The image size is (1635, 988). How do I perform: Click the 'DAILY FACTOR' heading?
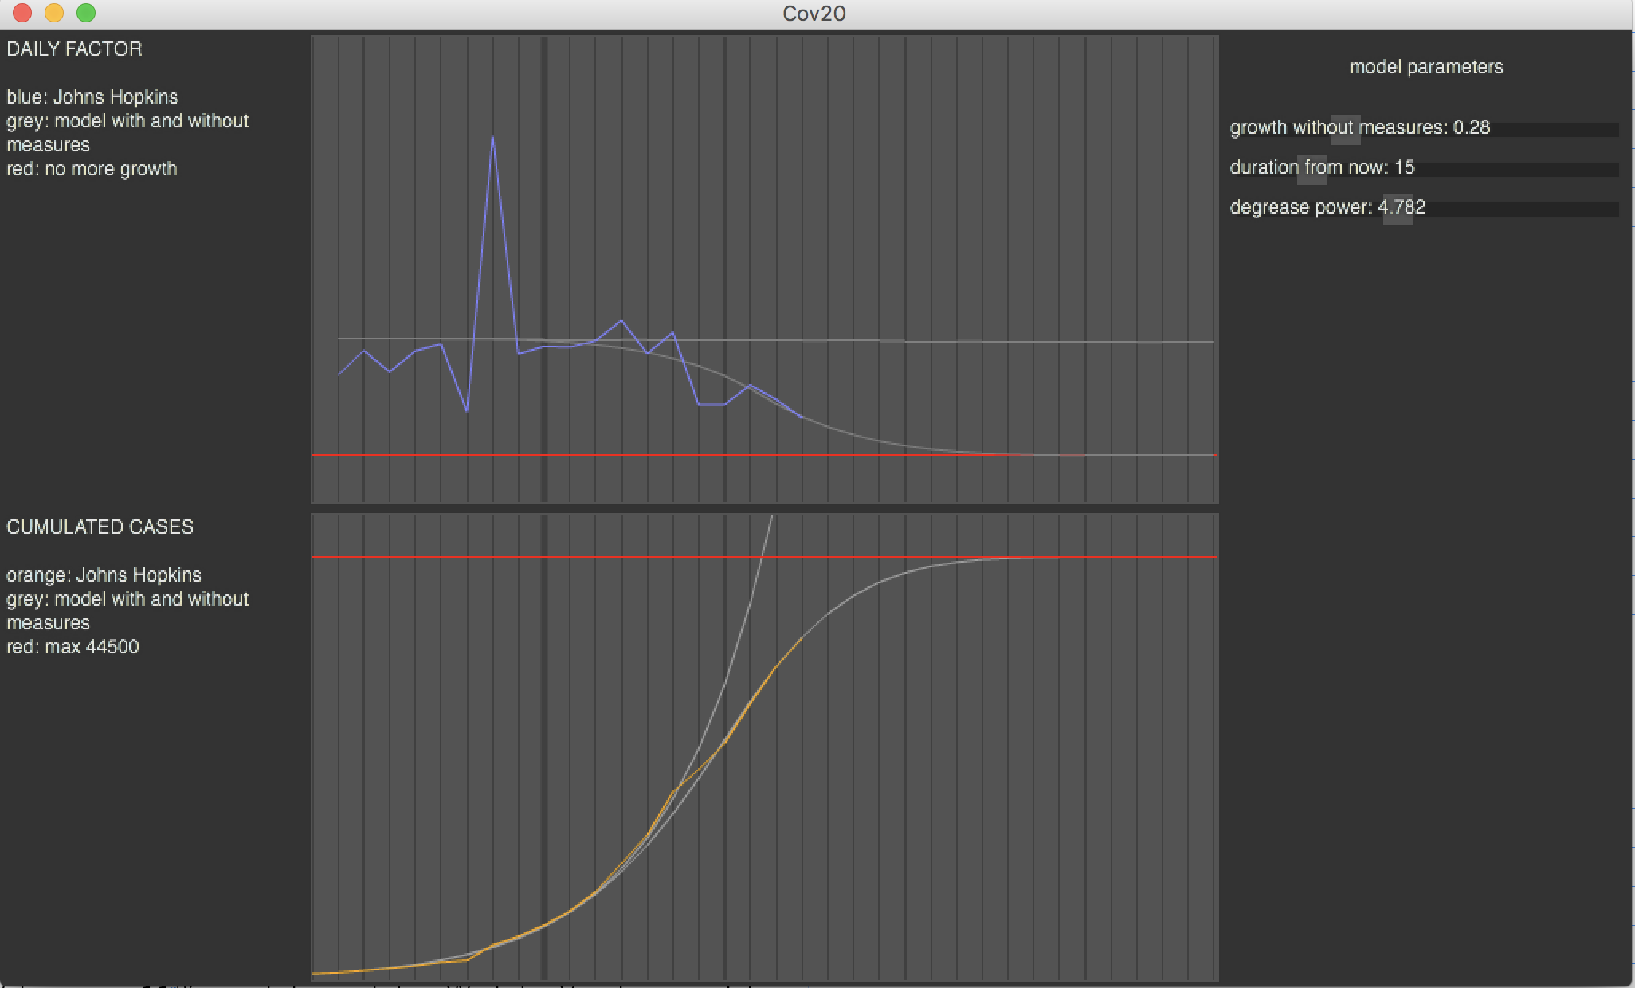pyautogui.click(x=74, y=49)
